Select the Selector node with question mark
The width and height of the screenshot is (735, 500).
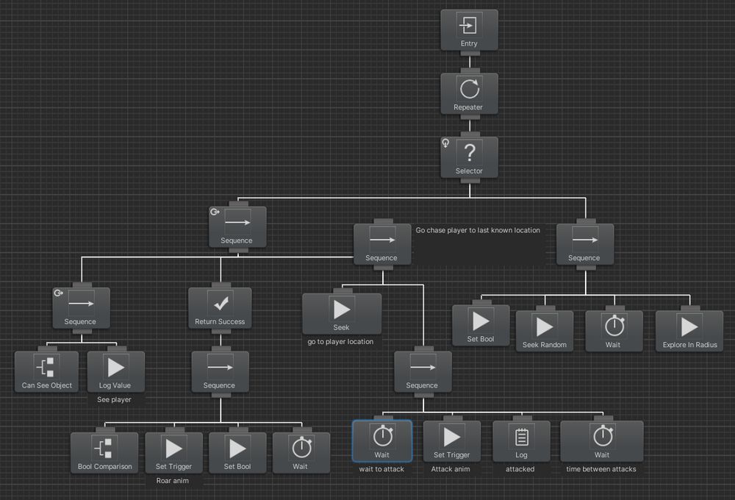(469, 157)
